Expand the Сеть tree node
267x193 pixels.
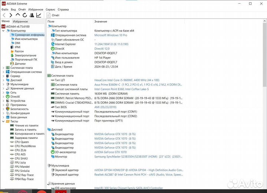tap(3, 93)
